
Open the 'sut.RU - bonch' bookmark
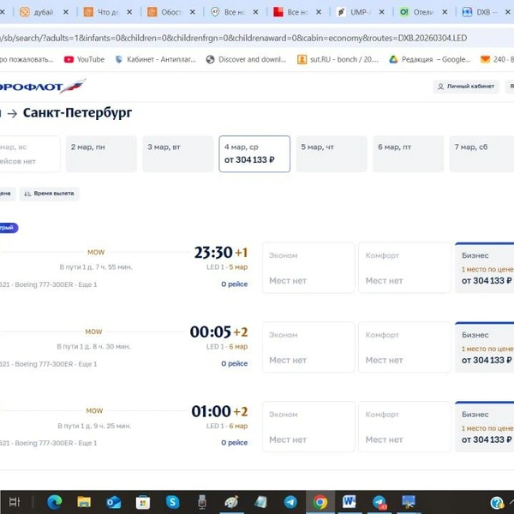(x=338, y=59)
